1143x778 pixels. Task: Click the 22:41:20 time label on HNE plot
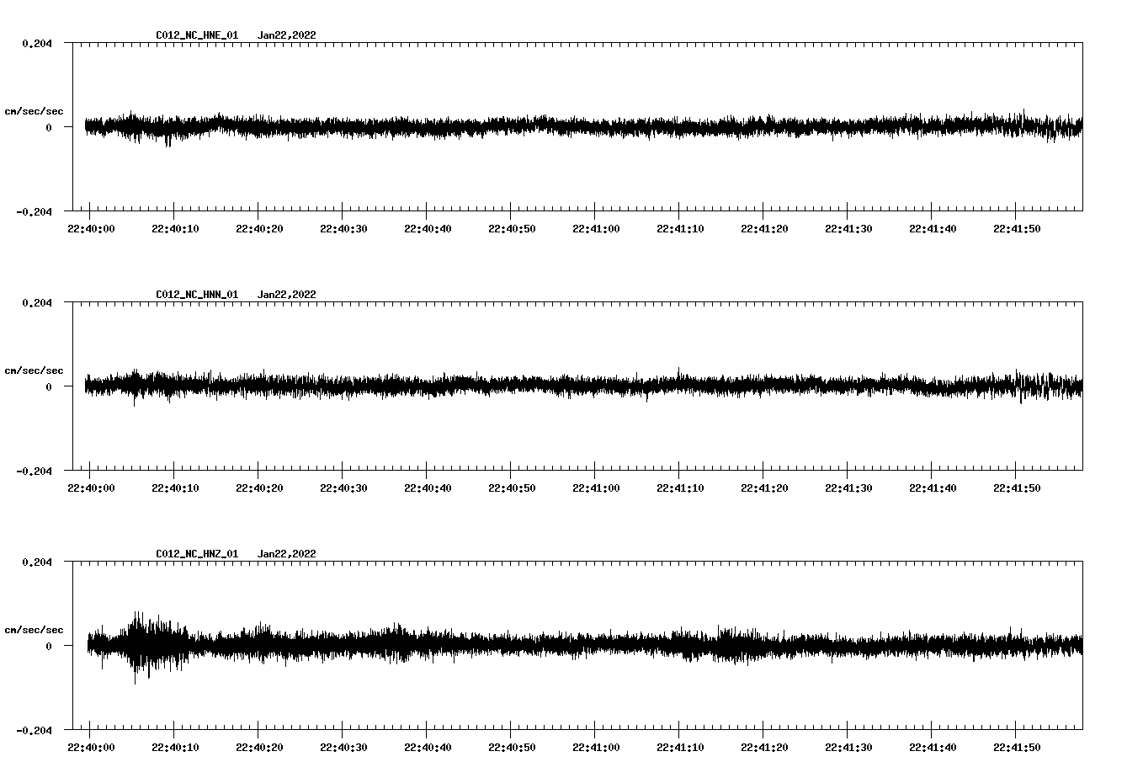[x=764, y=229]
